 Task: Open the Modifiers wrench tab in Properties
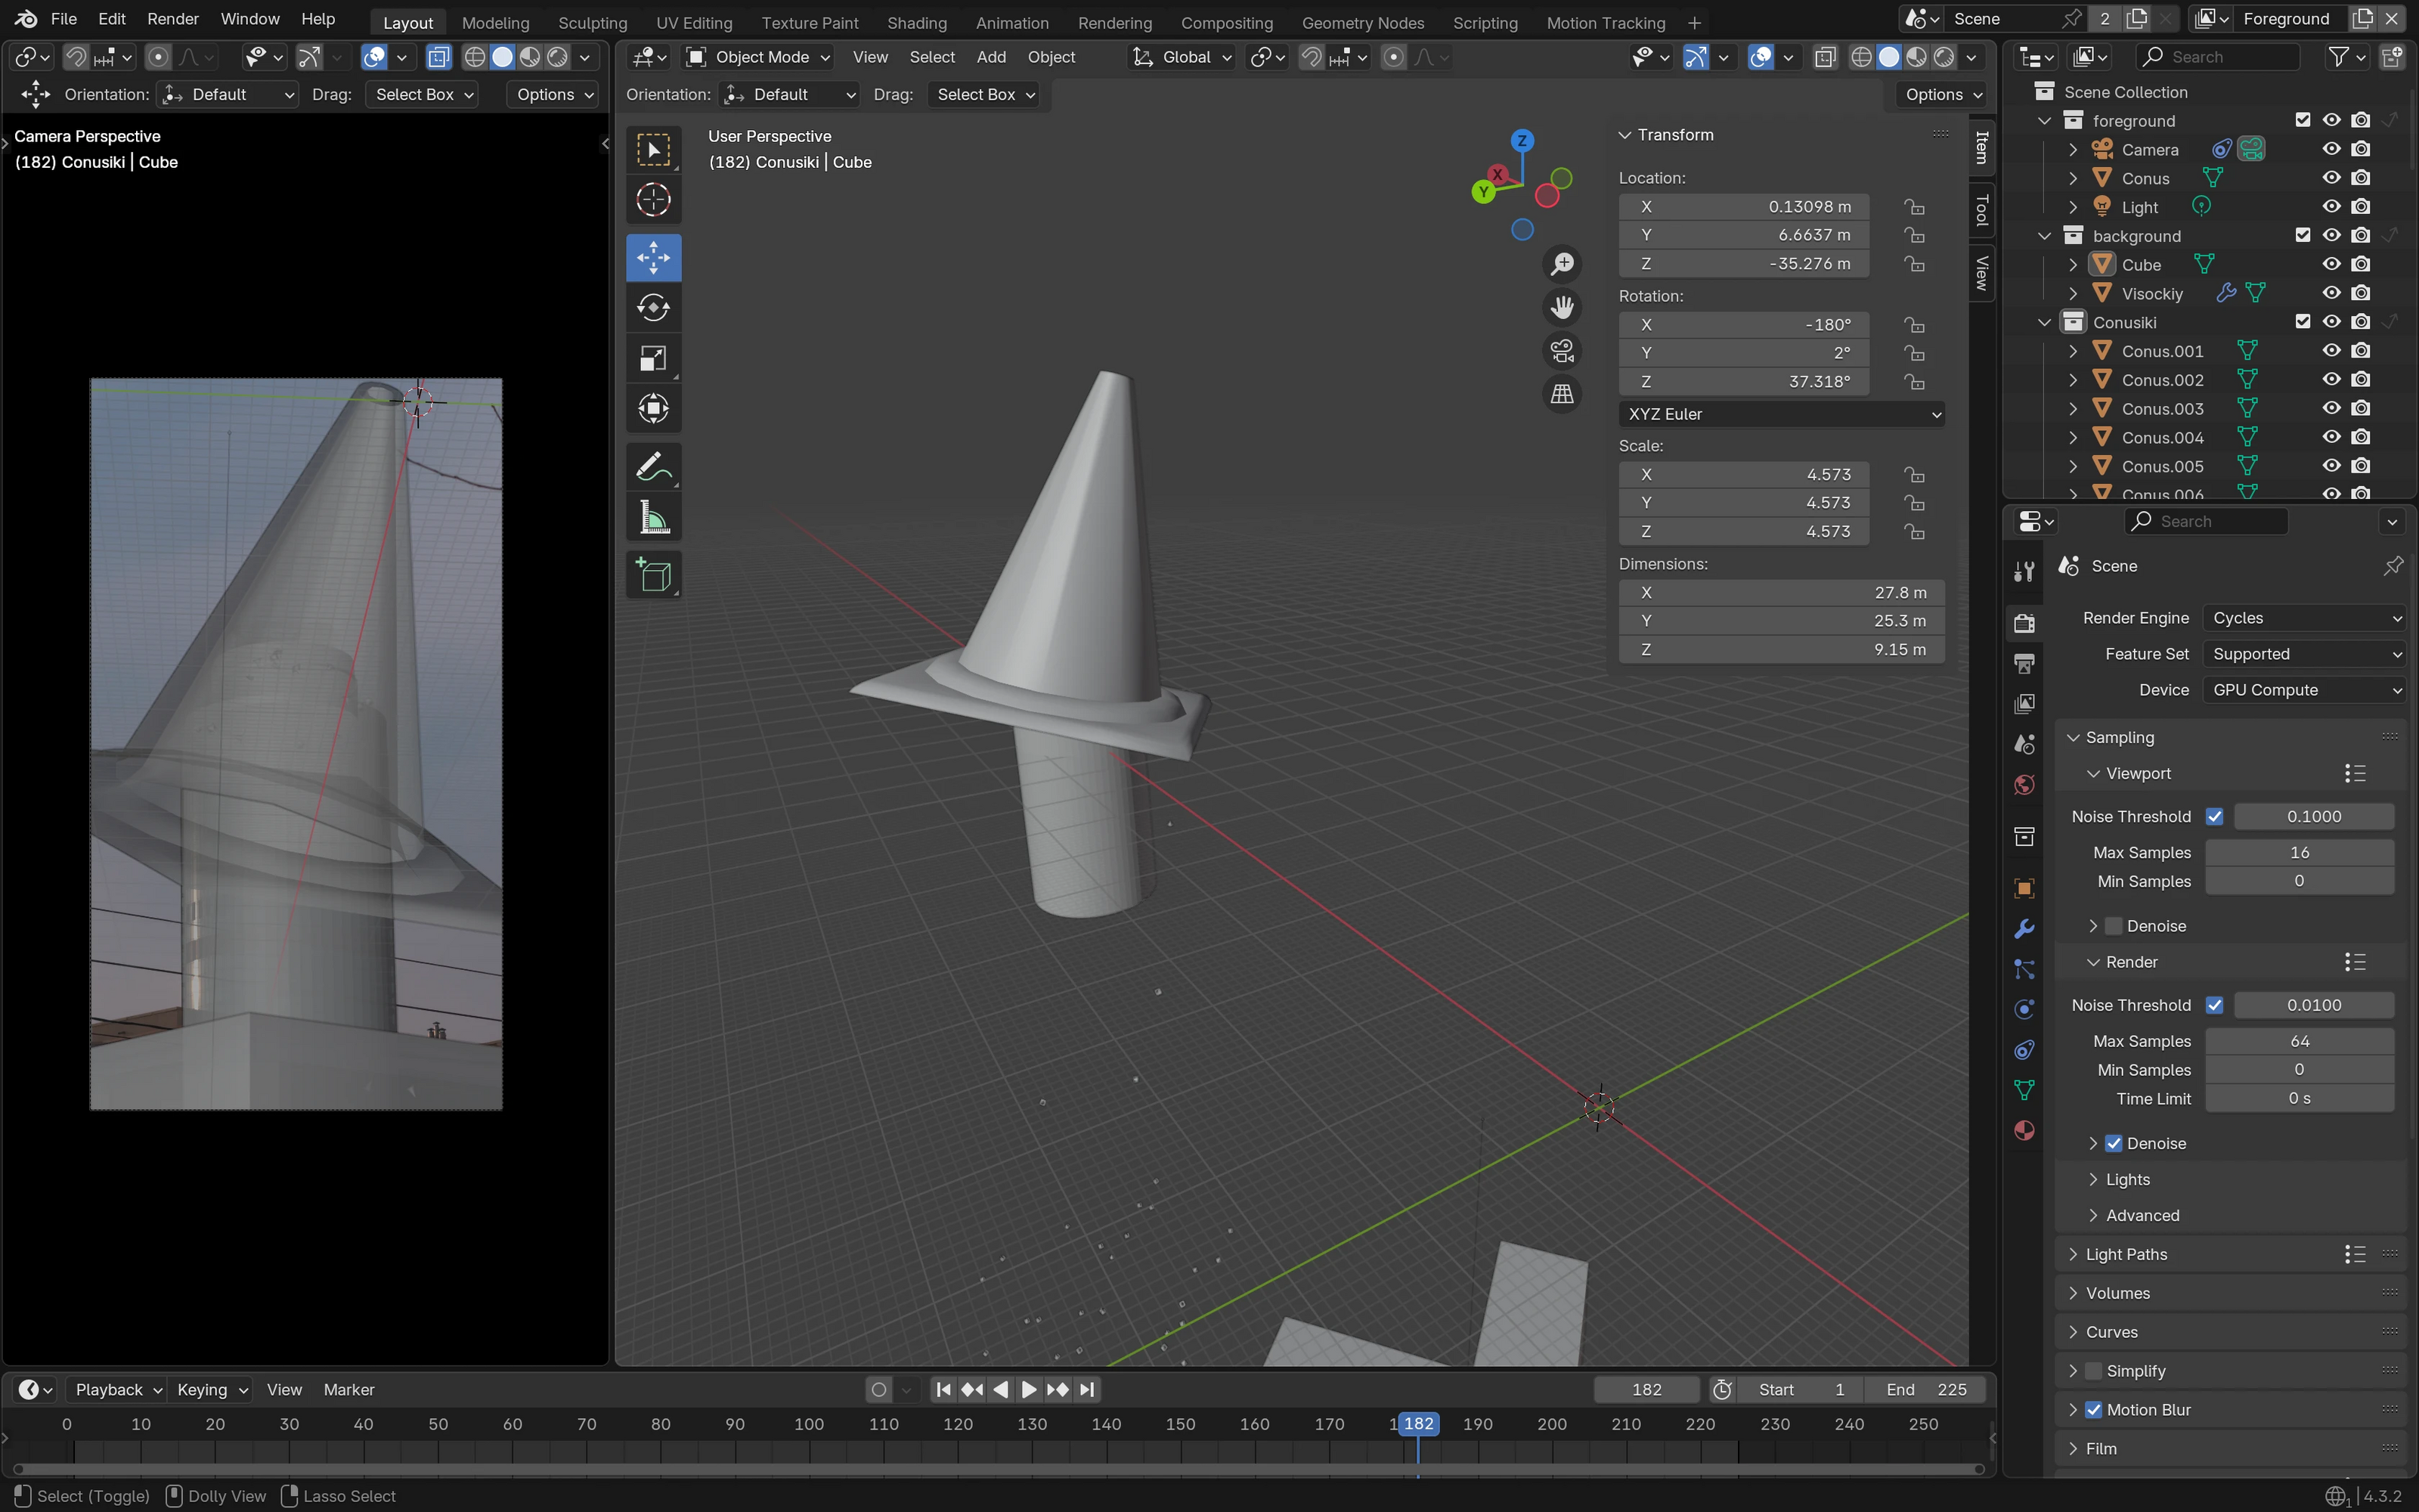[x=2024, y=928]
